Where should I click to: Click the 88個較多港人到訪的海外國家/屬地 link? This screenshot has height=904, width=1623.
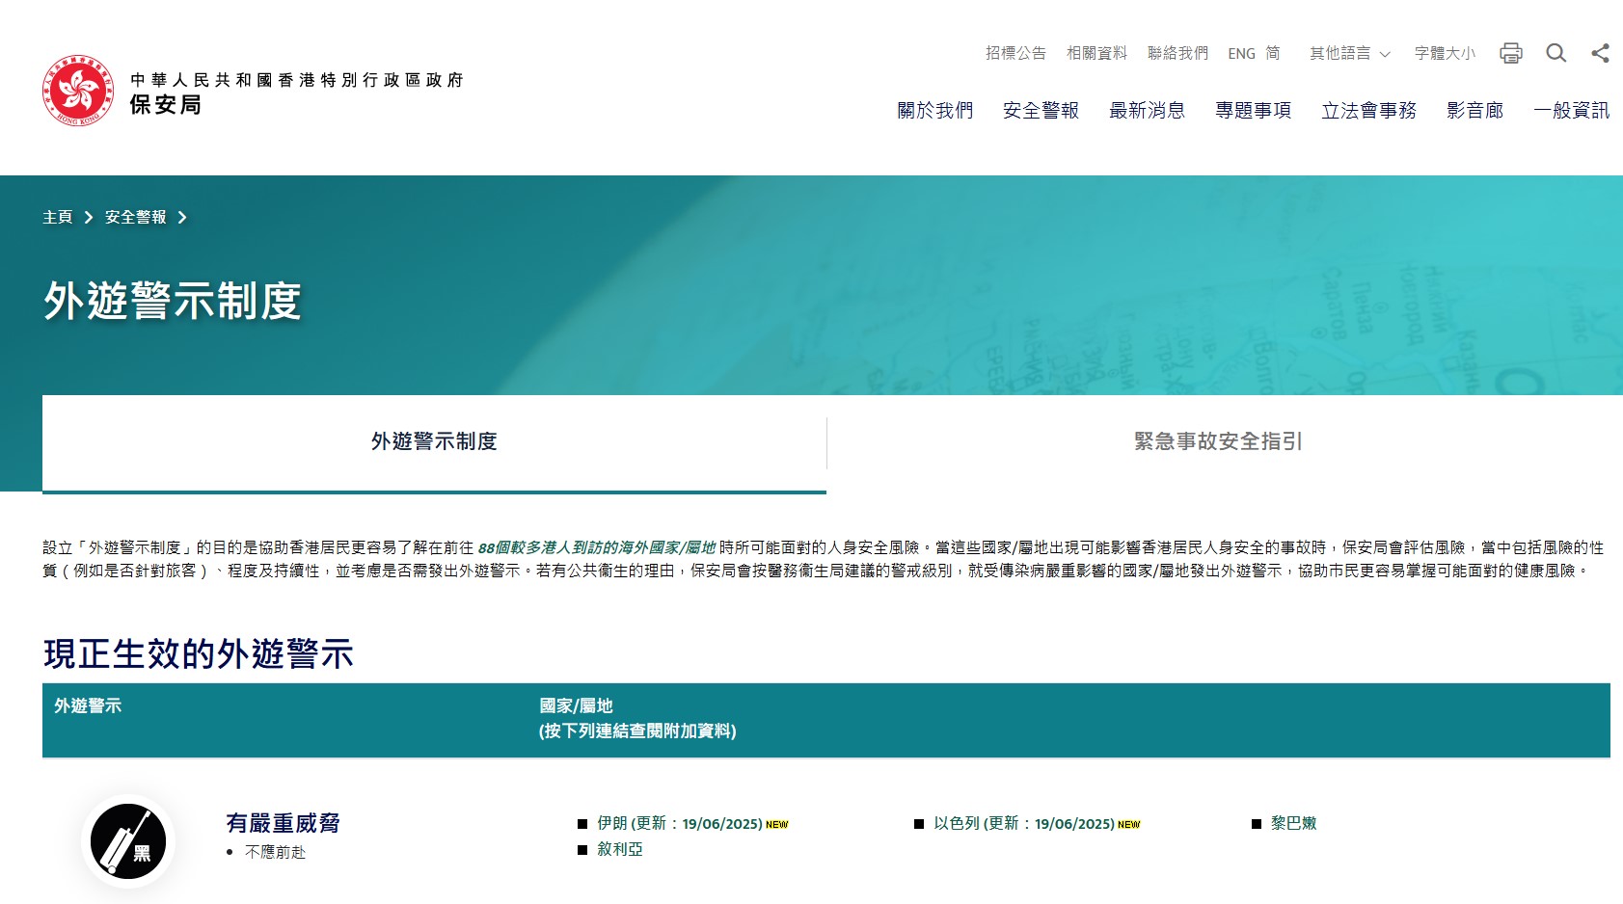(x=596, y=547)
